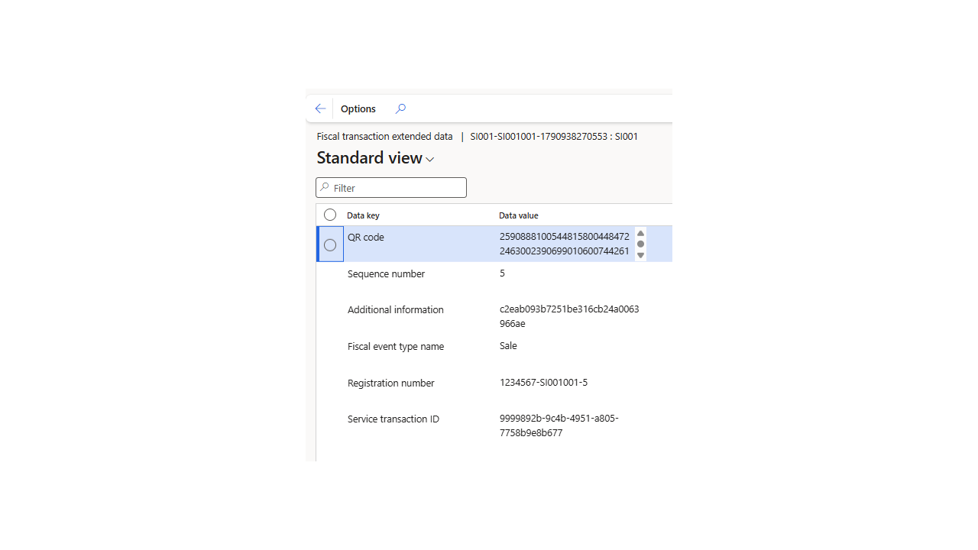Screen dimensions: 978x550
Task: Focus the Filter input field
Action: (x=391, y=188)
